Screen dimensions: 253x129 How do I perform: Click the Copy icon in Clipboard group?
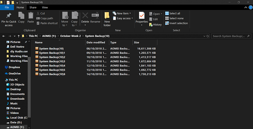coord(21,15)
